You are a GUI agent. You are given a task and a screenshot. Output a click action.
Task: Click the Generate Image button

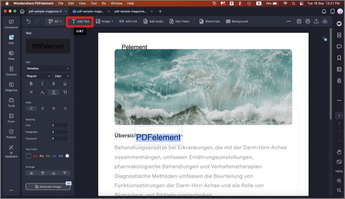(x=48, y=187)
